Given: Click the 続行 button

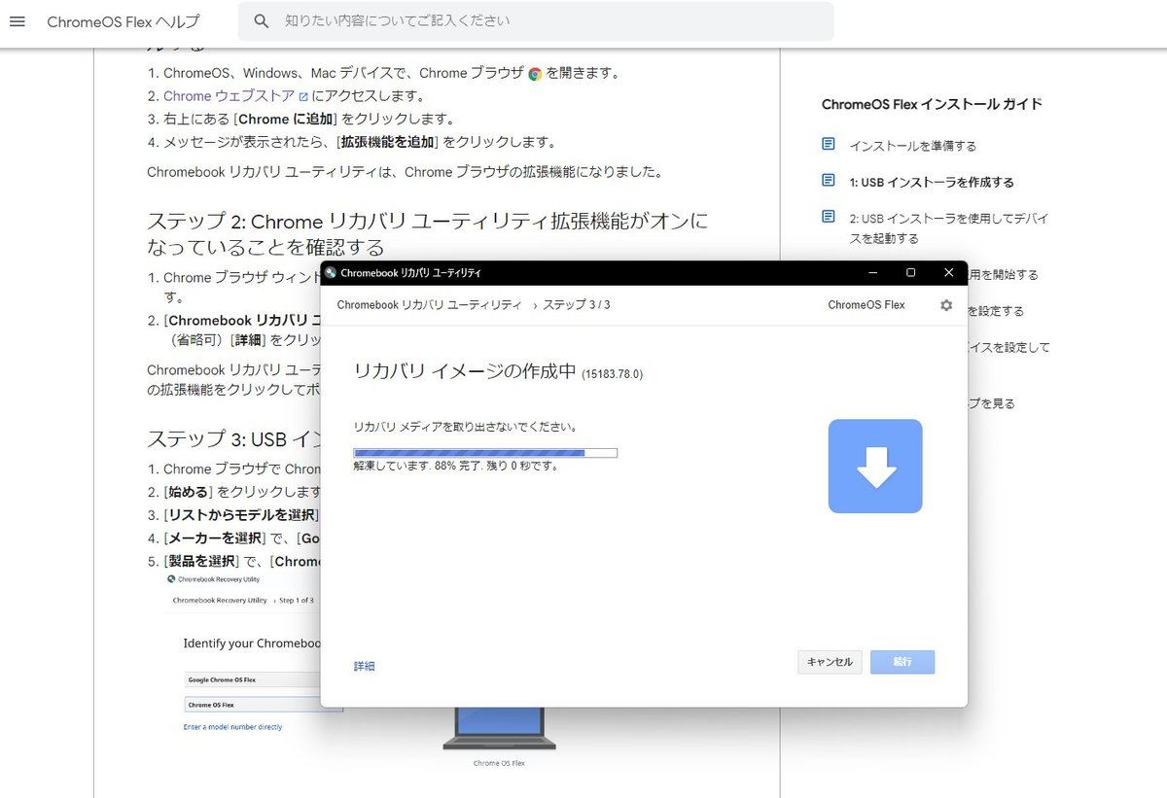Looking at the screenshot, I should tap(902, 662).
